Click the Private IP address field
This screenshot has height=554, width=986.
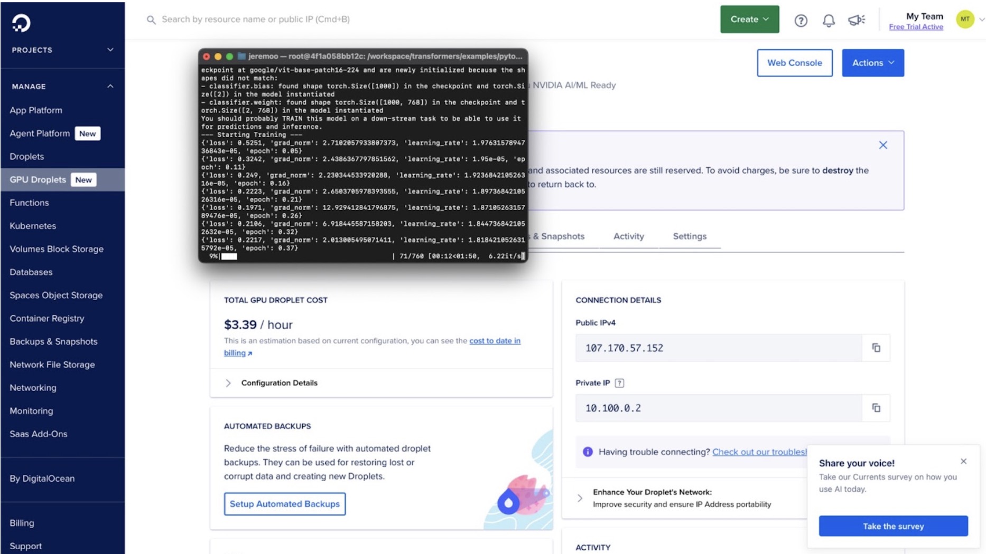click(x=719, y=408)
